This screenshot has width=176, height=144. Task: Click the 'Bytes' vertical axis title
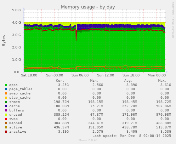coord(4,41)
